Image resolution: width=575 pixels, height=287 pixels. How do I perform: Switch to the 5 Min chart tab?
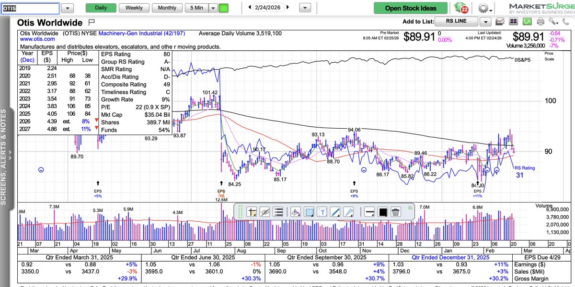point(196,8)
